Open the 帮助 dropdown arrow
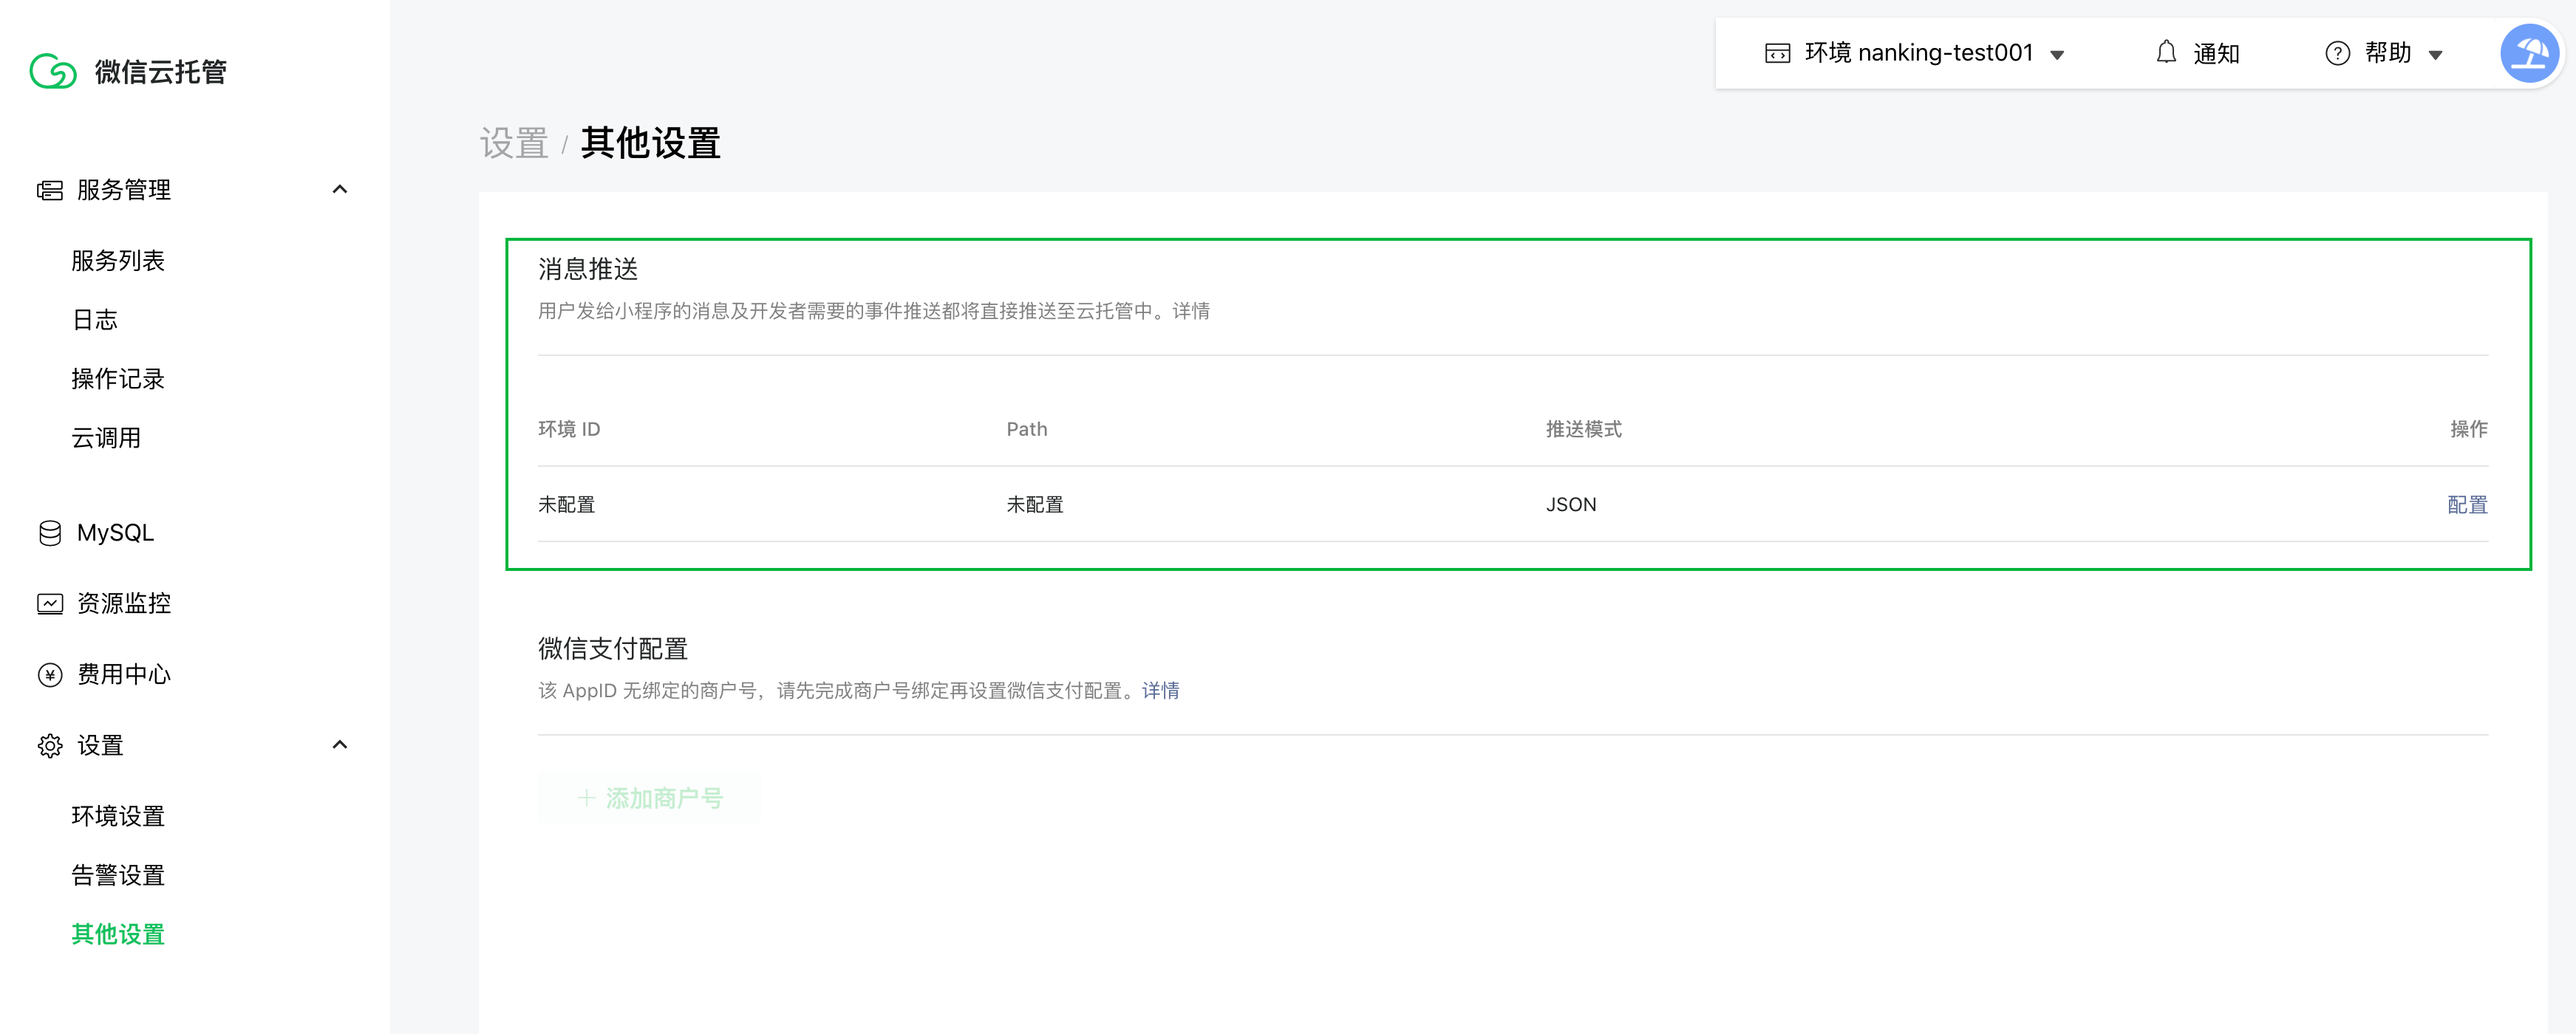 point(2435,55)
